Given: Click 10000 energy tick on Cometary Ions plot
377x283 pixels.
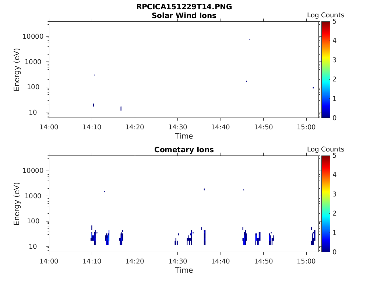Looking at the screenshot, I should click(33, 171).
